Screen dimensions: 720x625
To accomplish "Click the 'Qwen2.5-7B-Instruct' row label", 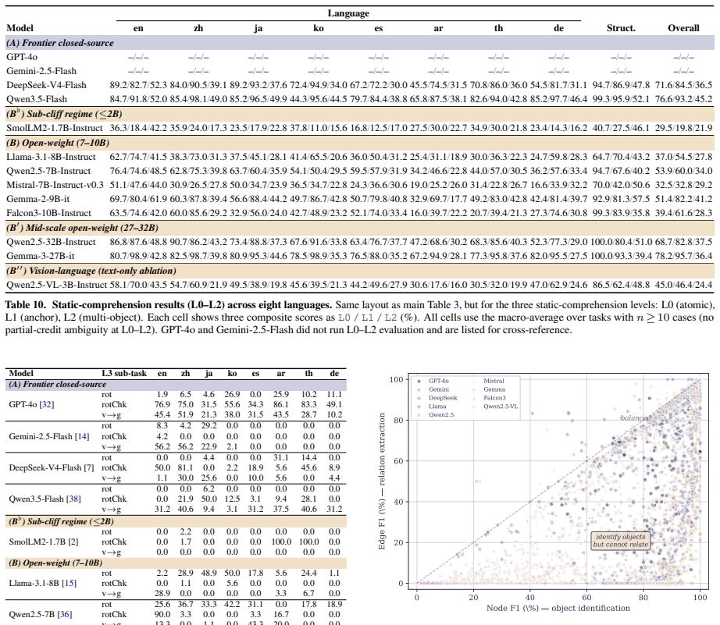I will pyautogui.click(x=48, y=171).
